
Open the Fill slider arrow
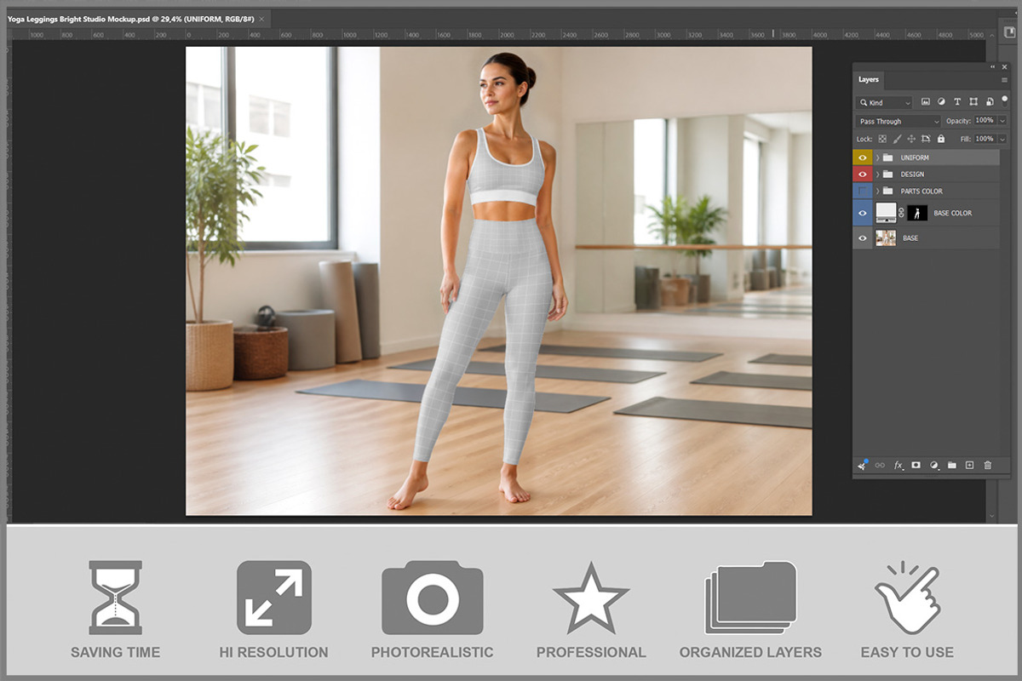tap(1002, 139)
